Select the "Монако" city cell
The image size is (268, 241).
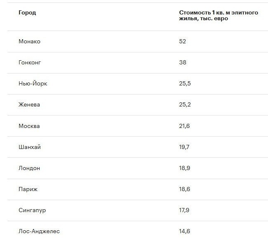tap(29, 41)
